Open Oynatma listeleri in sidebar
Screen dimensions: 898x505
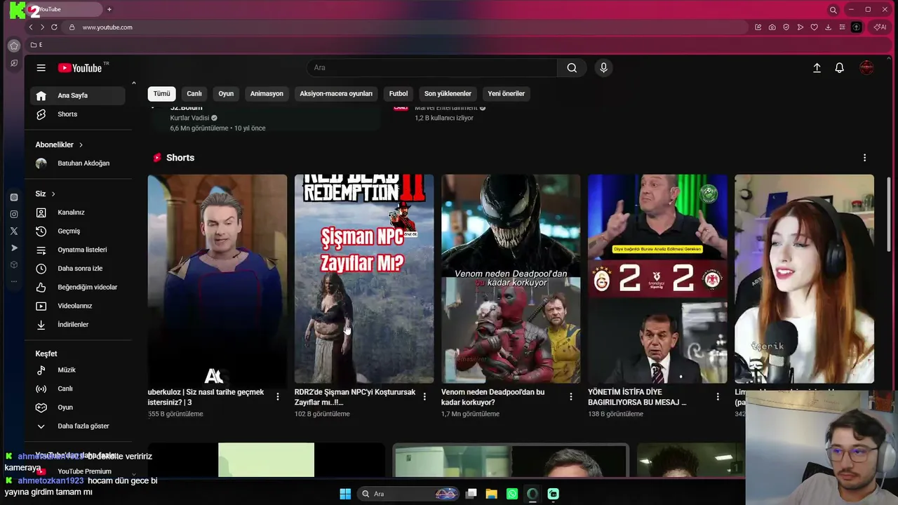click(x=77, y=250)
